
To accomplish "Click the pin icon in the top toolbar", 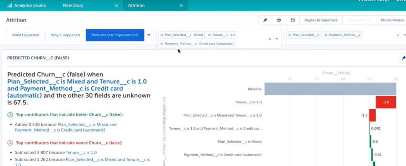I will 265,20.
